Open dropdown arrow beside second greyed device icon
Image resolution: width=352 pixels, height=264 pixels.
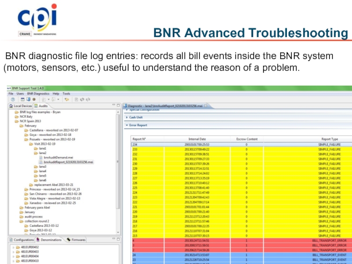58,99
